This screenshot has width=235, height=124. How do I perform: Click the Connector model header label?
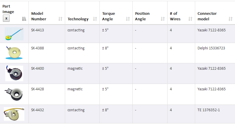coord(207,16)
